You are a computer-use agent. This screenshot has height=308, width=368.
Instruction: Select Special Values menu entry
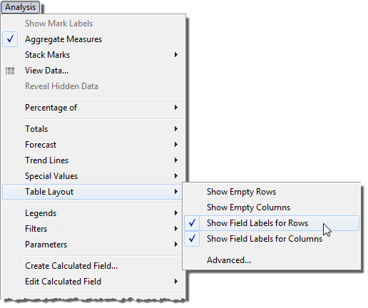(93, 176)
